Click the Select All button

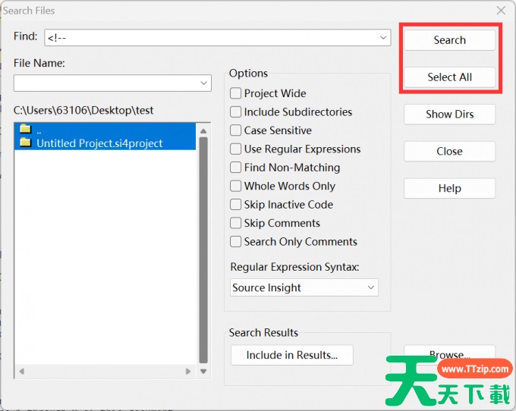tap(449, 77)
